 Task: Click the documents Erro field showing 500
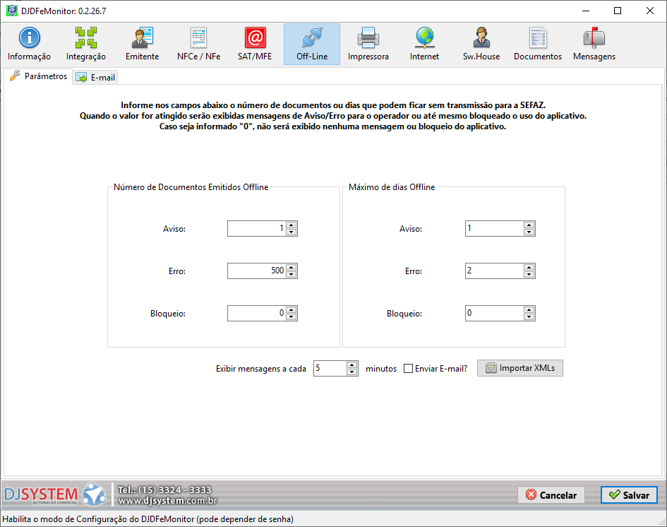256,271
